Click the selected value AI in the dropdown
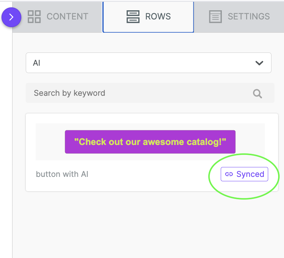This screenshot has width=284, height=258. [36, 63]
